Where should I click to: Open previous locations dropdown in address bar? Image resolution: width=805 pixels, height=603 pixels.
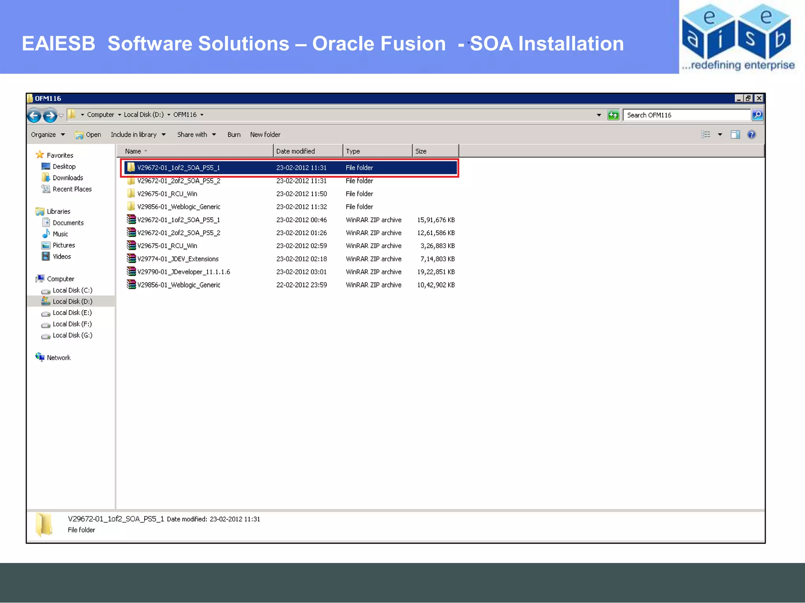click(599, 115)
